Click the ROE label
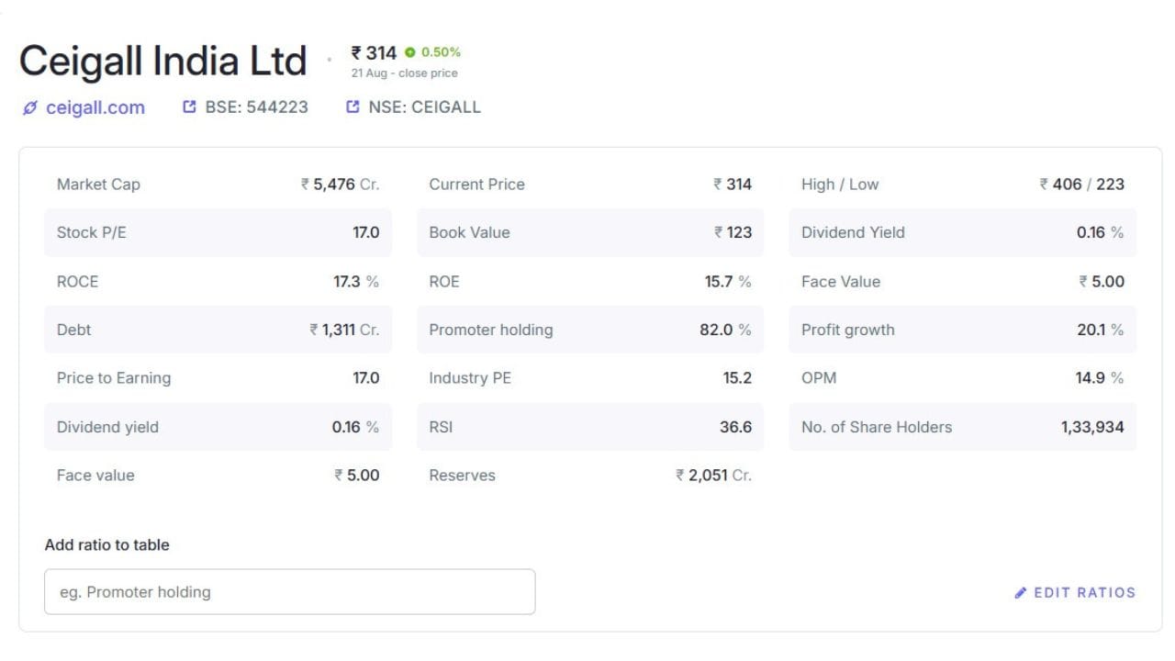 pos(444,282)
